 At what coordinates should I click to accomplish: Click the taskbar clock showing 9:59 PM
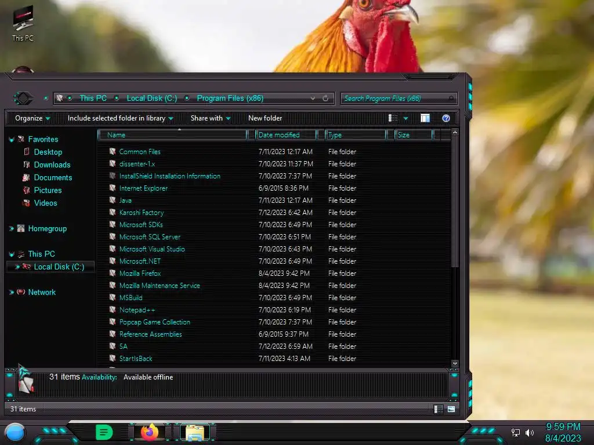click(563, 427)
